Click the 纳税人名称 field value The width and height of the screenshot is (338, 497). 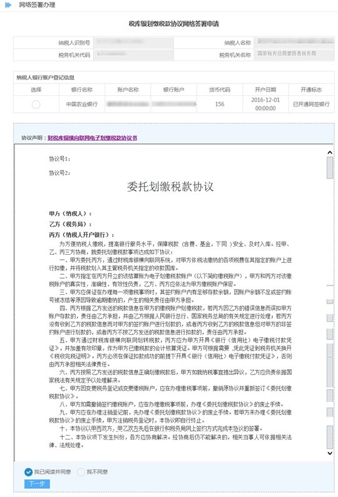(x=294, y=43)
